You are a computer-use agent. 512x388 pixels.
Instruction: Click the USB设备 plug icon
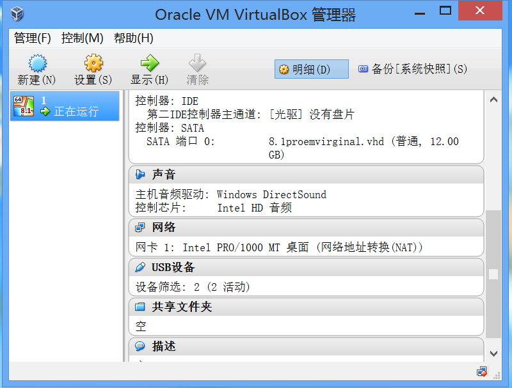140,267
